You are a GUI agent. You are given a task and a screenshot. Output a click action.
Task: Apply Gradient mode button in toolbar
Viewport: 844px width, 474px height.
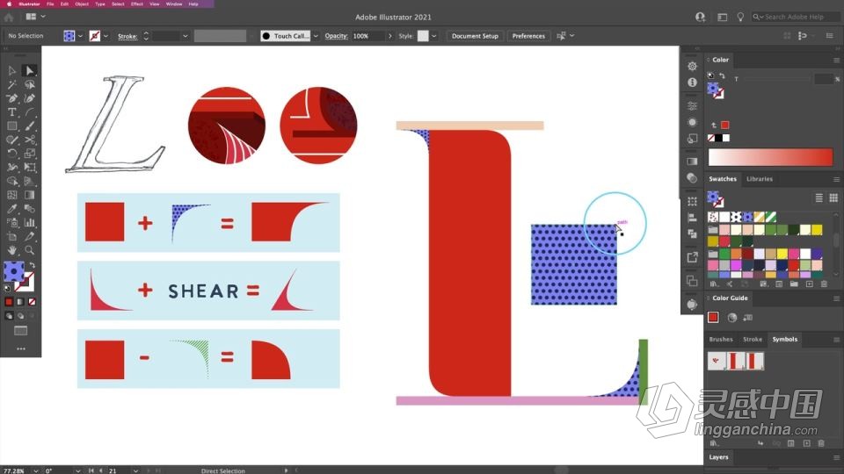tap(20, 302)
